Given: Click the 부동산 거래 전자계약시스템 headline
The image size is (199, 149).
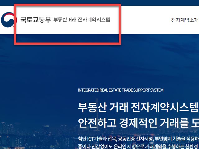Looking at the screenshot, I should [x=138, y=107].
